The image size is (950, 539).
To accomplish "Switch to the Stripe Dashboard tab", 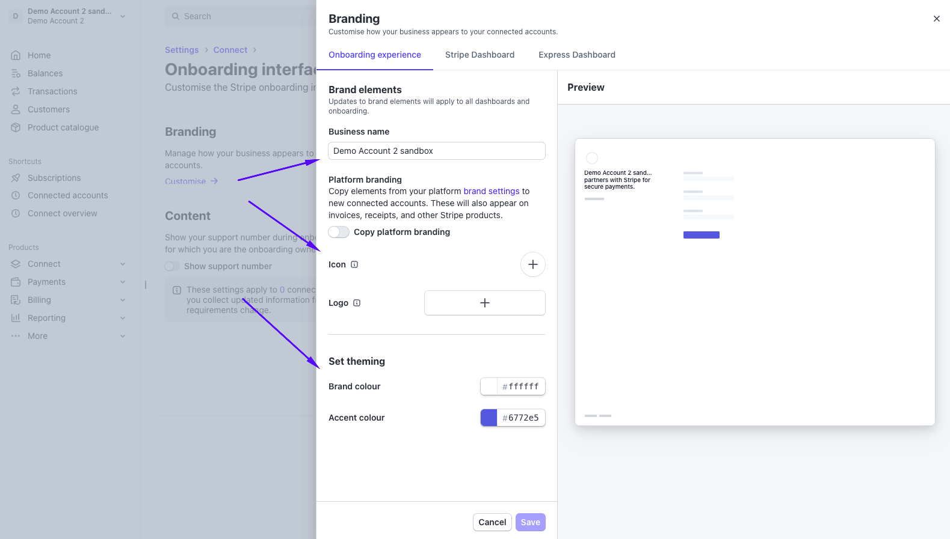I will [480, 55].
